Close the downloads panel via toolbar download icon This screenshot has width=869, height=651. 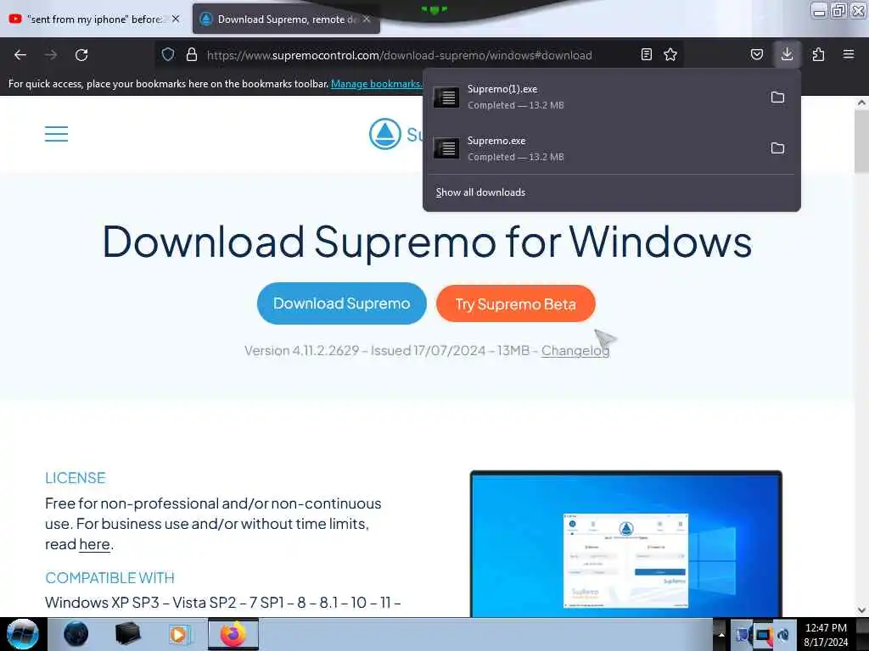coord(787,54)
